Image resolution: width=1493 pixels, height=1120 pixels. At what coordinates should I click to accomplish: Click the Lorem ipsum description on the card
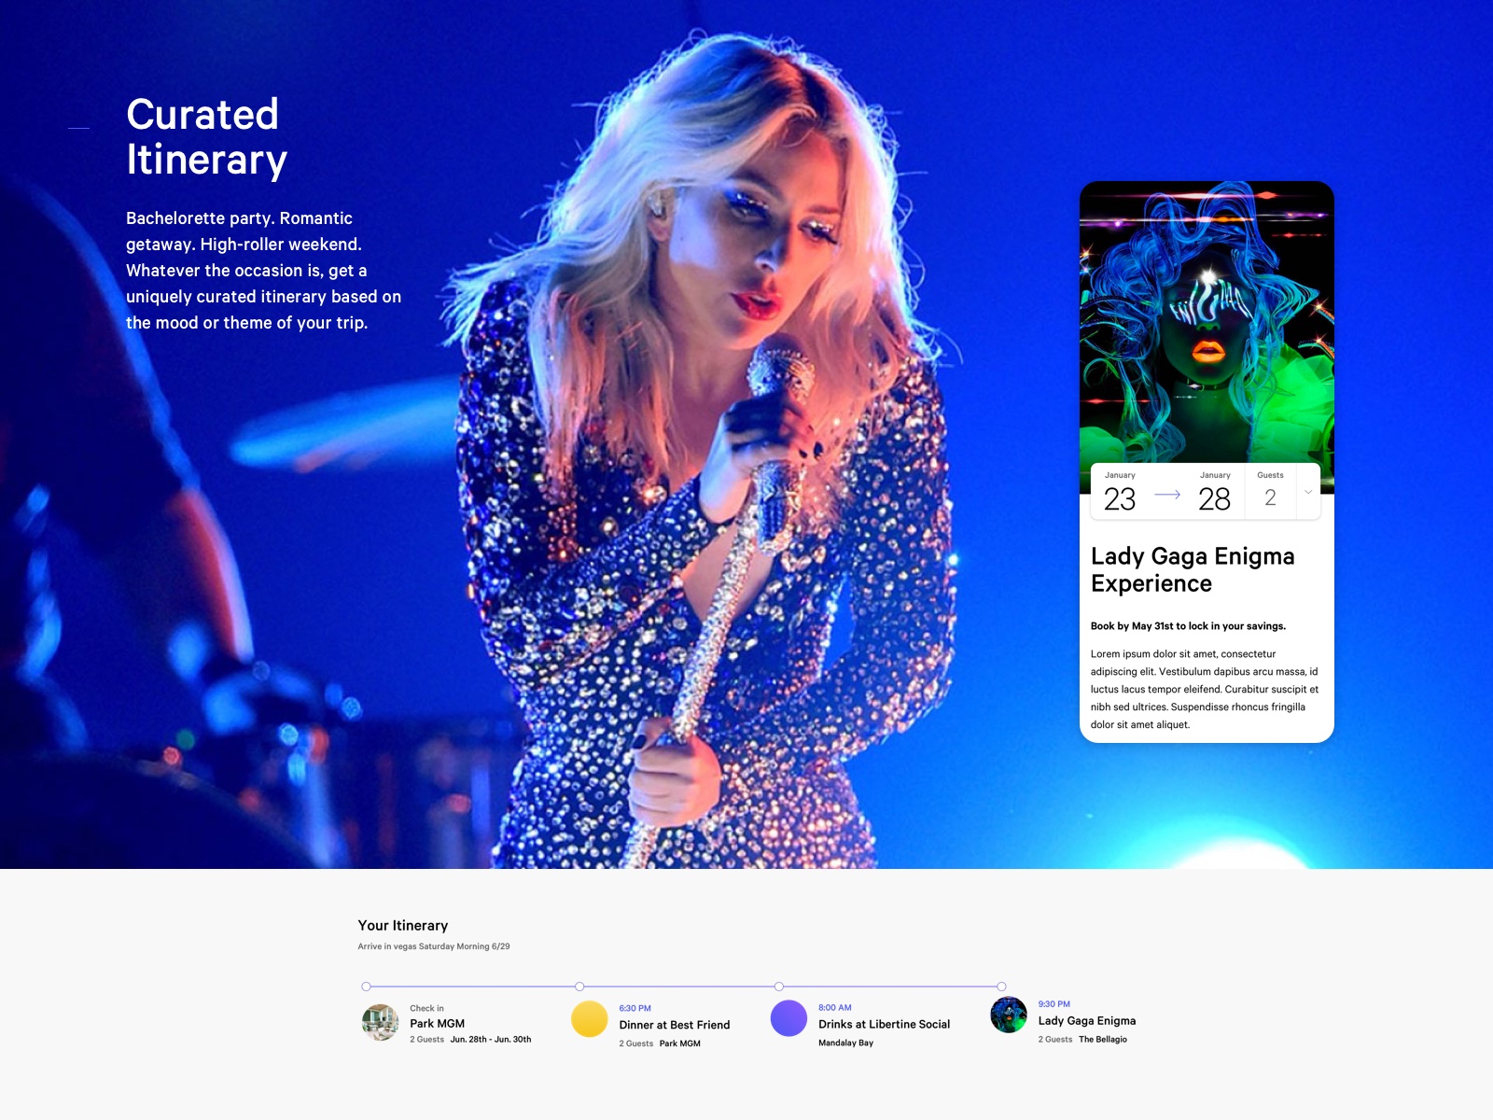[1205, 689]
